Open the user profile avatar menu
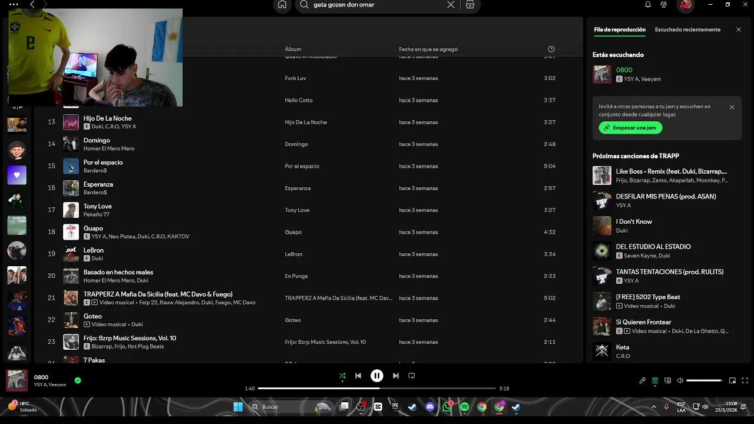The width and height of the screenshot is (754, 424). (x=685, y=5)
